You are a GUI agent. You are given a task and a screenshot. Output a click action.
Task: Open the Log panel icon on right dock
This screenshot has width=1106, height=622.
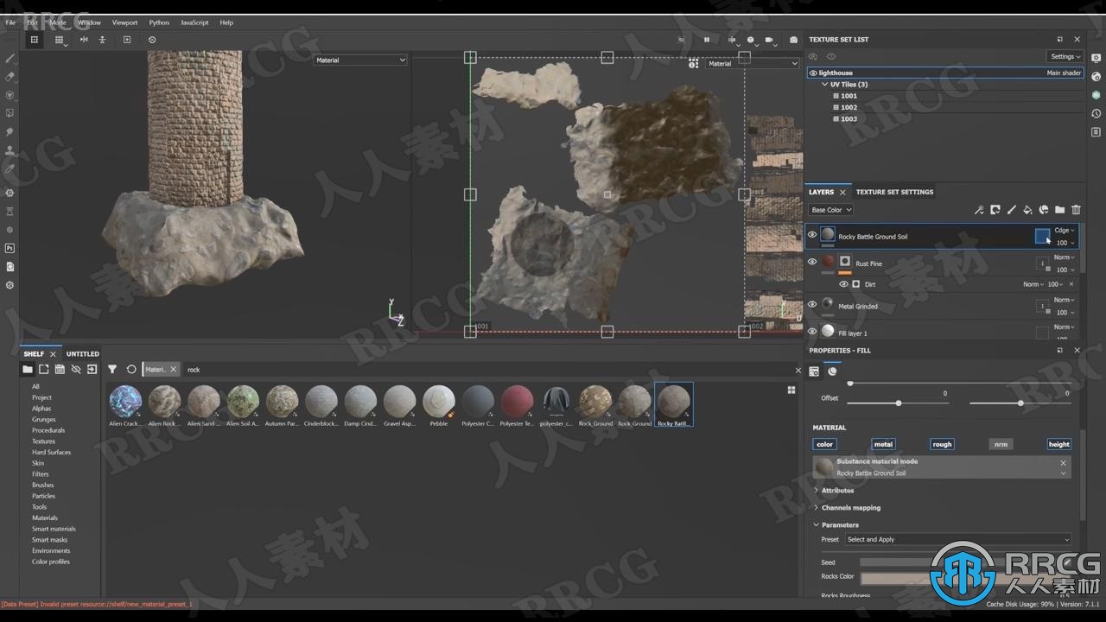click(1096, 132)
